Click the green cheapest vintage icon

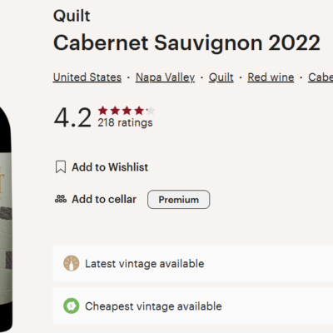[72, 306]
